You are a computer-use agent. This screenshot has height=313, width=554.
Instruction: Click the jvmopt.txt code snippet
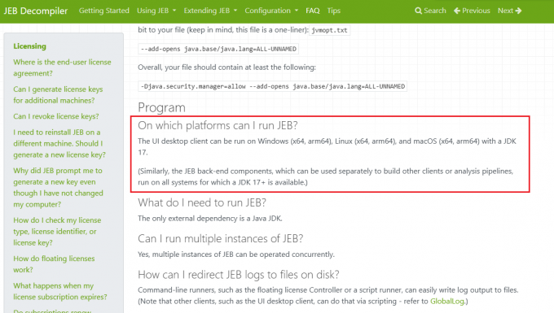tap(329, 30)
